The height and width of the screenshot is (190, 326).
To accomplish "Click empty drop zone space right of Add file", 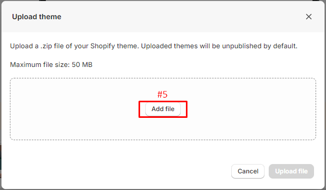I will [x=252, y=109].
